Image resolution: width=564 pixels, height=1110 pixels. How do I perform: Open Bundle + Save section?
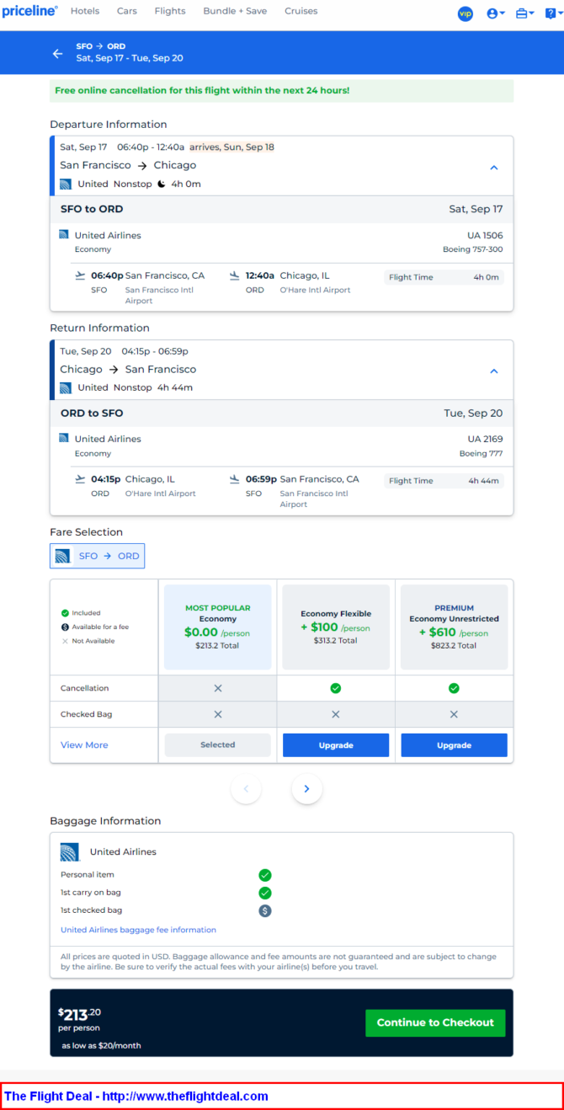point(235,11)
